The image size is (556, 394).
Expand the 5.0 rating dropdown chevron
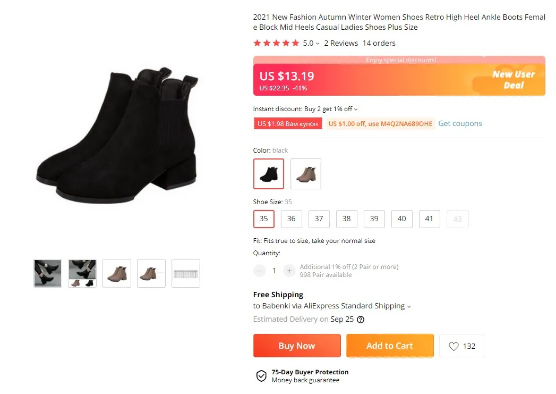pyautogui.click(x=318, y=44)
